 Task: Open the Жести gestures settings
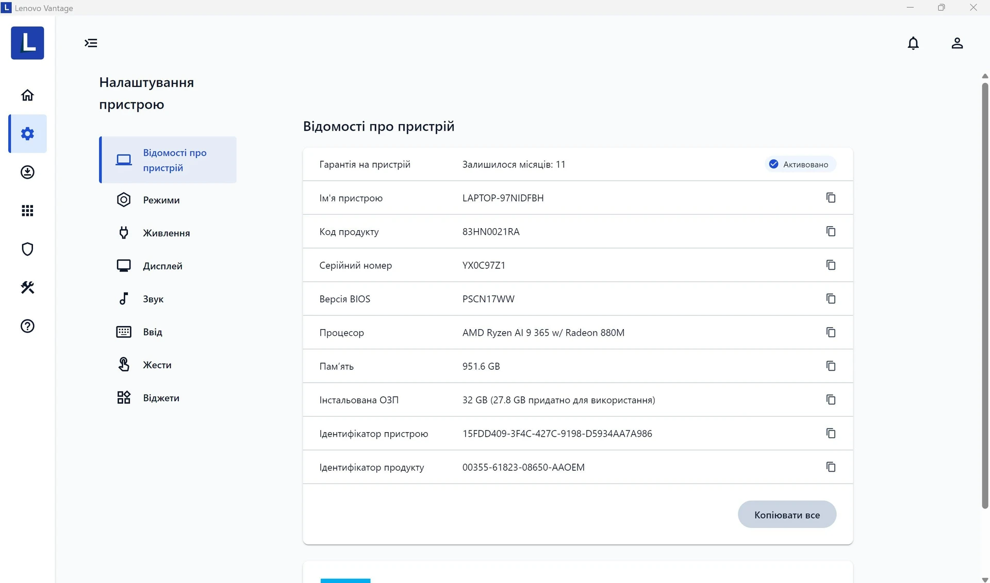point(168,365)
